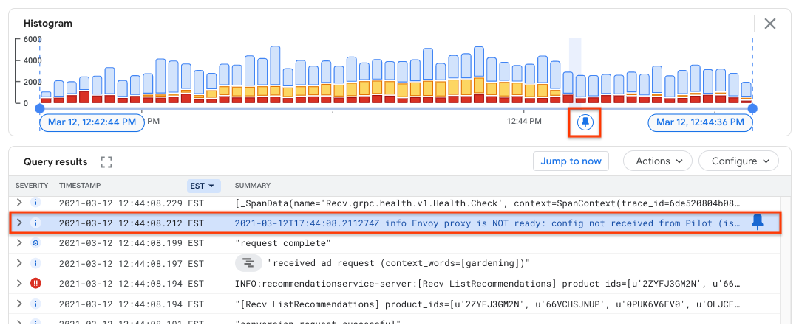
Task: Expand the 12:44:08.212 Envoy proxy entry
Action: click(19, 223)
